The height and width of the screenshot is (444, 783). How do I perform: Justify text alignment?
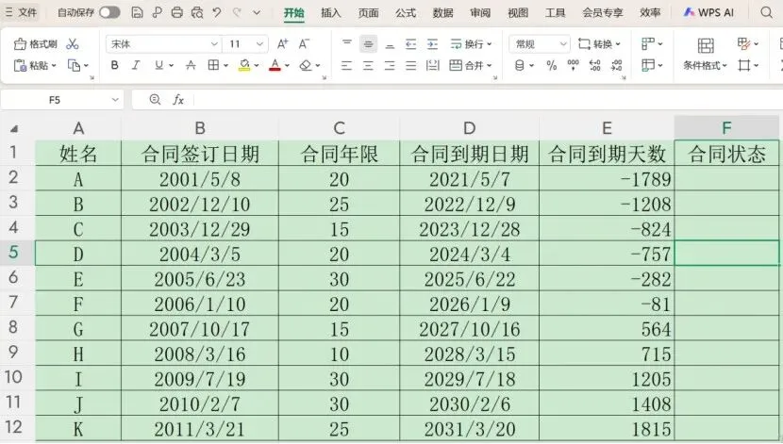[411, 65]
